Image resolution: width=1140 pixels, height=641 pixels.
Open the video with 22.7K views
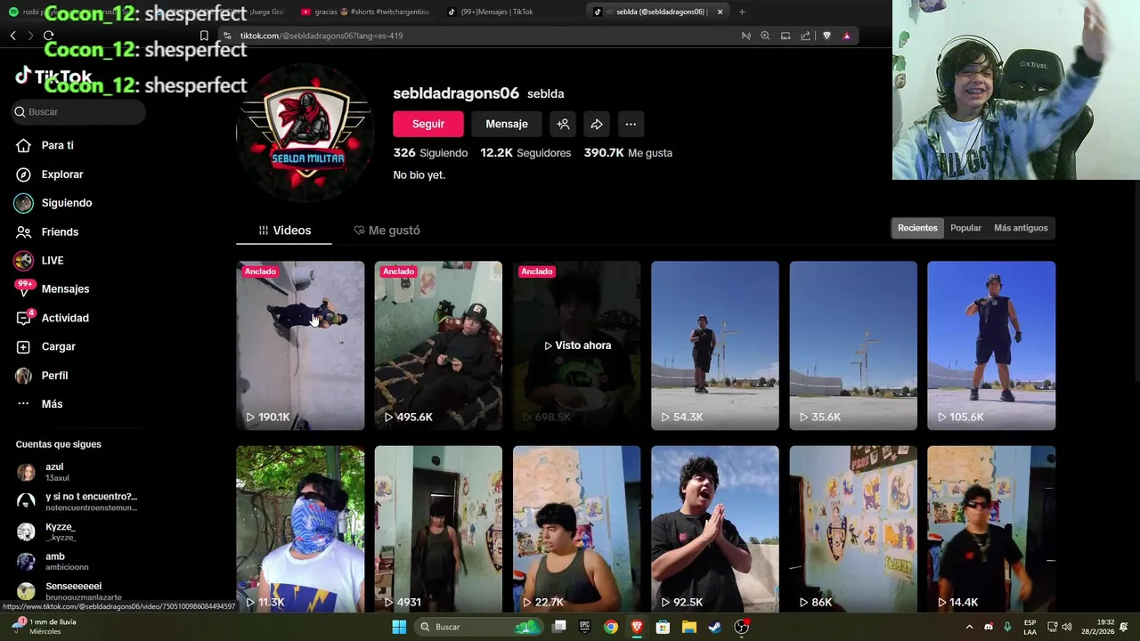tap(576, 529)
